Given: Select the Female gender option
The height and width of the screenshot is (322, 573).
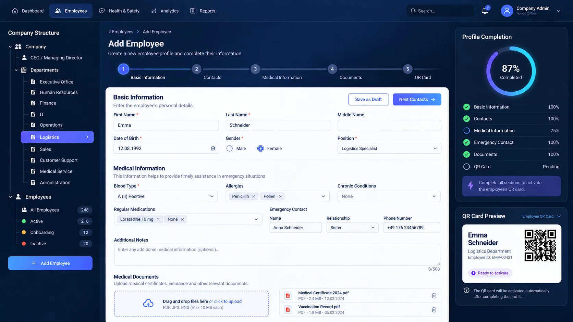Looking at the screenshot, I should point(261,149).
